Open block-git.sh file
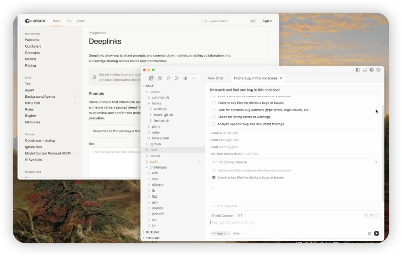 (163, 115)
